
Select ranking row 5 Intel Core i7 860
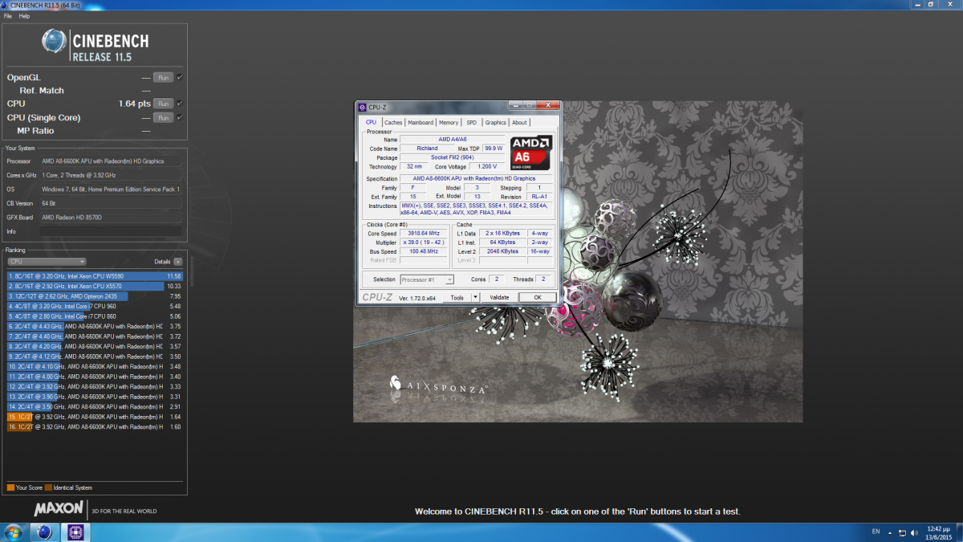[x=95, y=316]
